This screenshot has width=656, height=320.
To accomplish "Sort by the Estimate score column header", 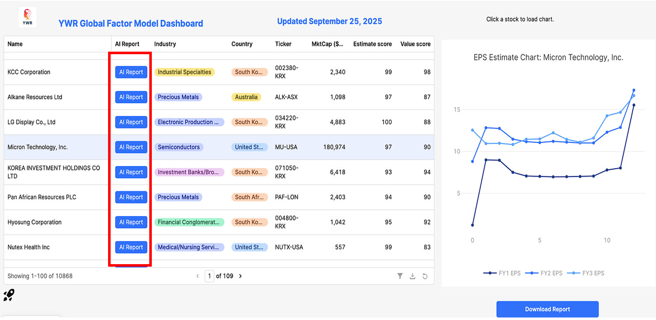I will (x=372, y=44).
